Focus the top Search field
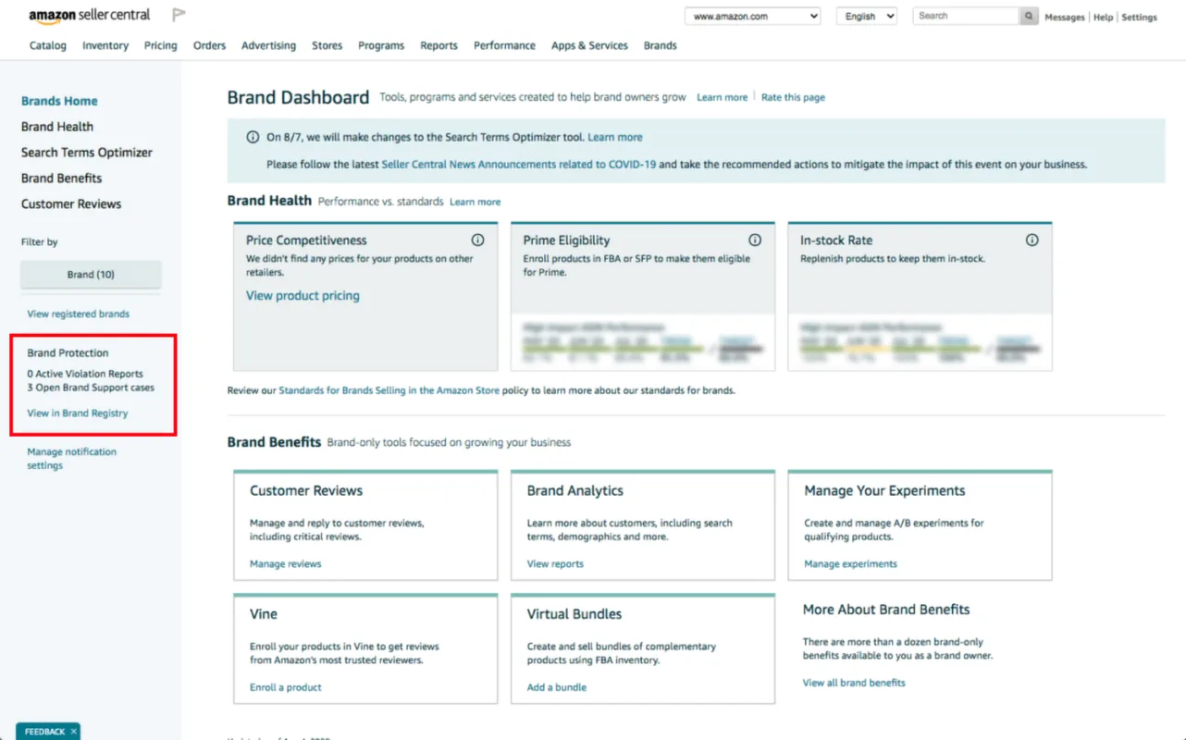Screen dimensions: 1186x740 966,16
